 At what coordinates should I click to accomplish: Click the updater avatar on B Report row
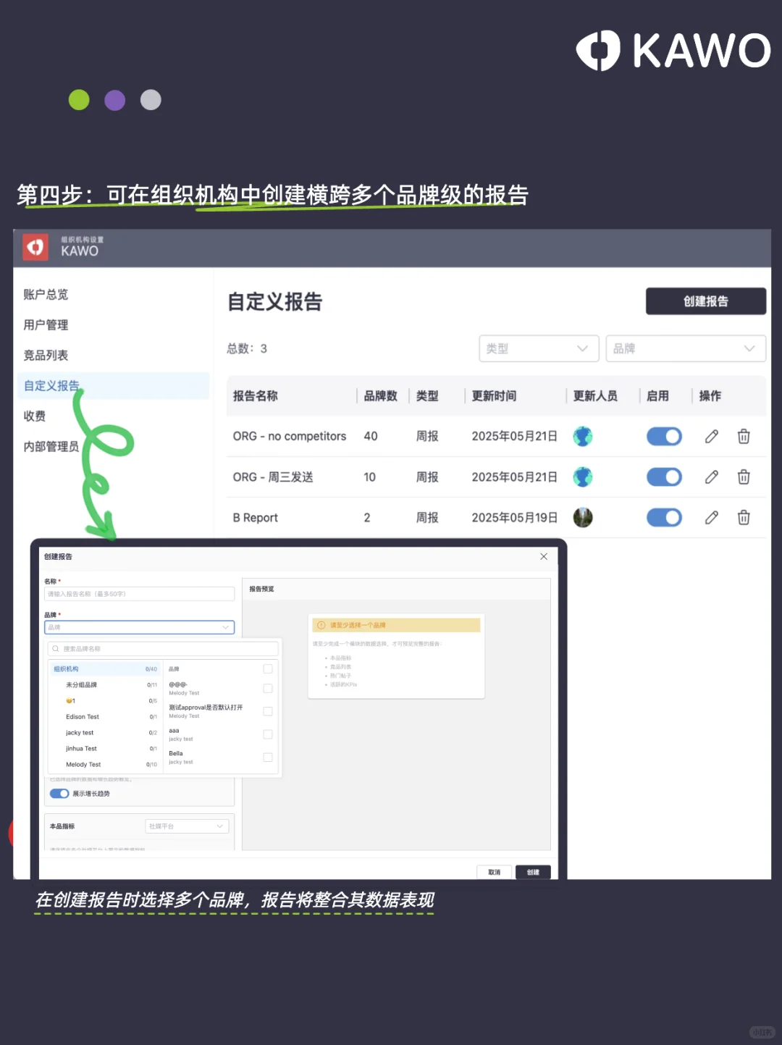[583, 517]
